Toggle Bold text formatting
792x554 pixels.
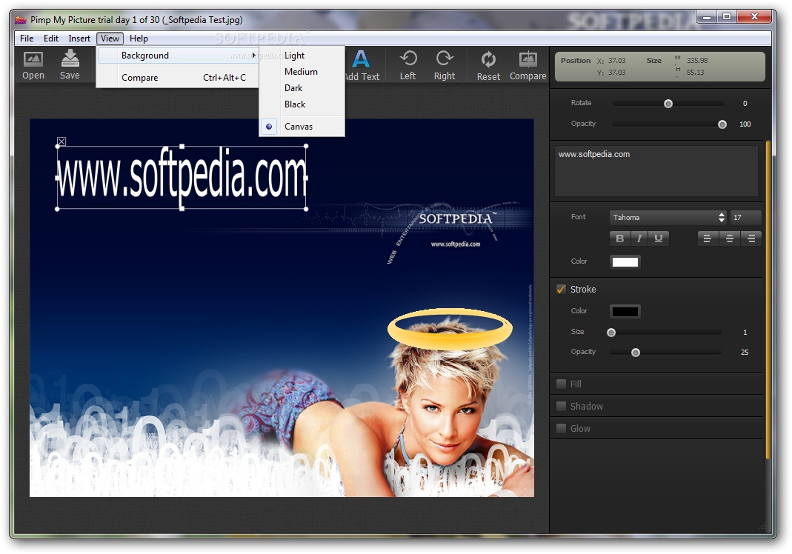click(x=620, y=238)
